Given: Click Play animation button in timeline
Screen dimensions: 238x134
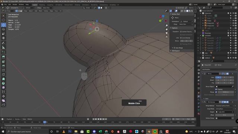Looking at the screenshot, I should [101, 119].
